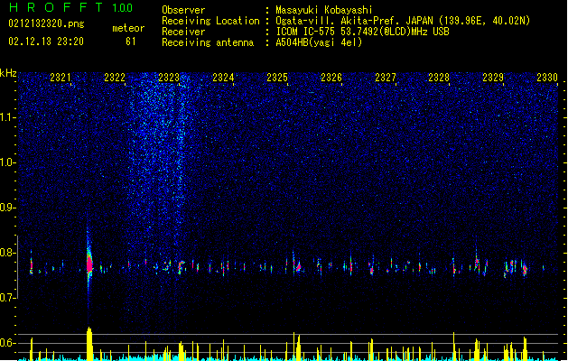Click the 'meteor' label above the count
The image size is (568, 361).
tap(128, 28)
